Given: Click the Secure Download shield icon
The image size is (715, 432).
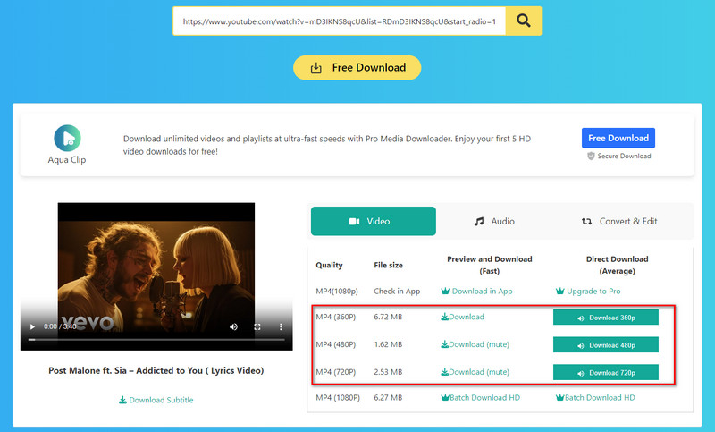Looking at the screenshot, I should (591, 156).
